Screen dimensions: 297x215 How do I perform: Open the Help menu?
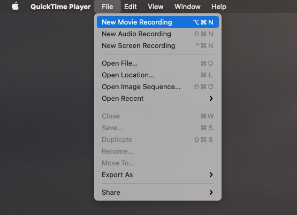[x=218, y=6]
